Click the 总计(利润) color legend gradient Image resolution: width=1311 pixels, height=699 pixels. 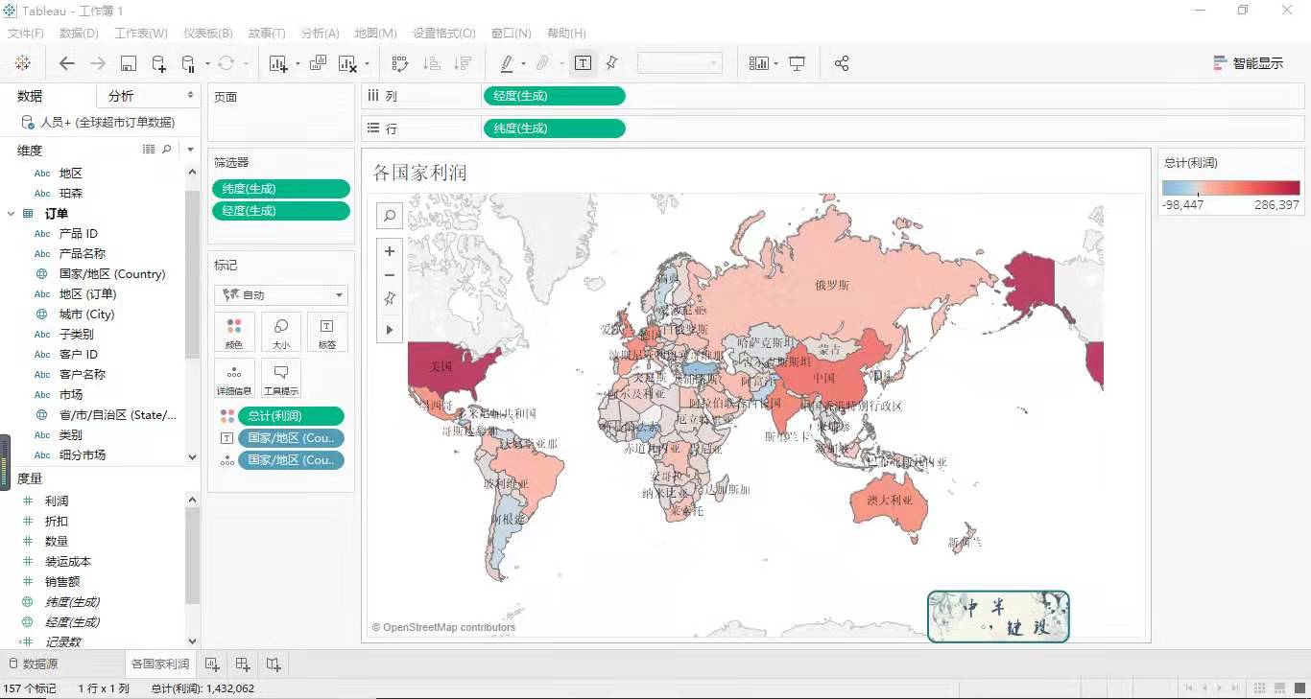(x=1230, y=188)
